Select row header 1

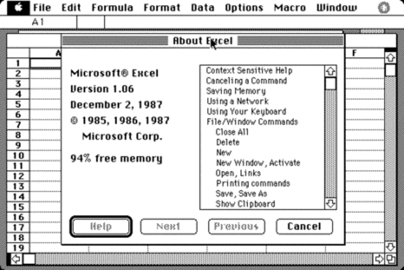click(x=18, y=63)
